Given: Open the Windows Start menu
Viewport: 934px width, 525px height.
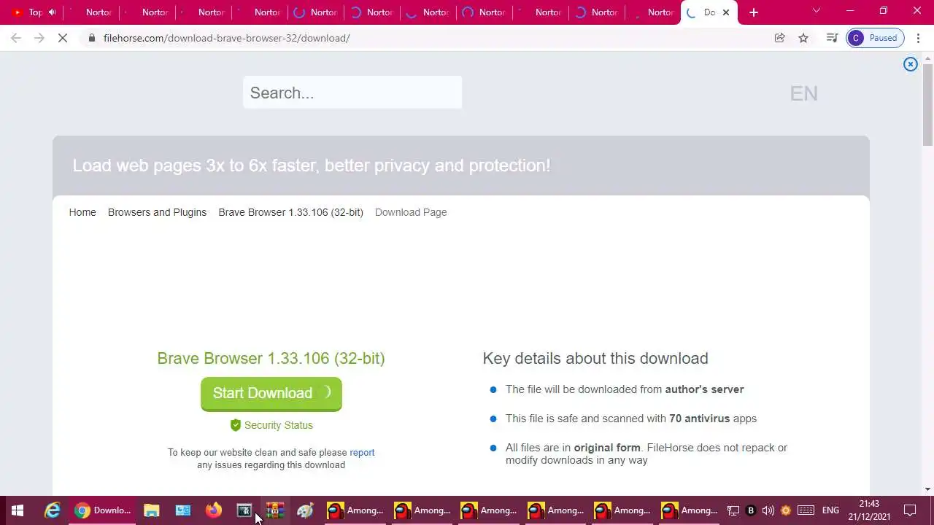Looking at the screenshot, I should coord(18,510).
